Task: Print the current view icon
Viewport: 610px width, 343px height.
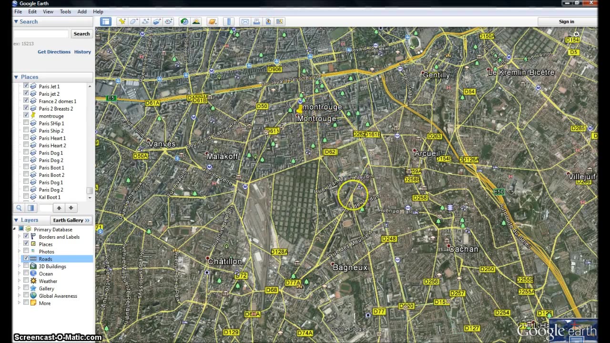Action: point(256,21)
